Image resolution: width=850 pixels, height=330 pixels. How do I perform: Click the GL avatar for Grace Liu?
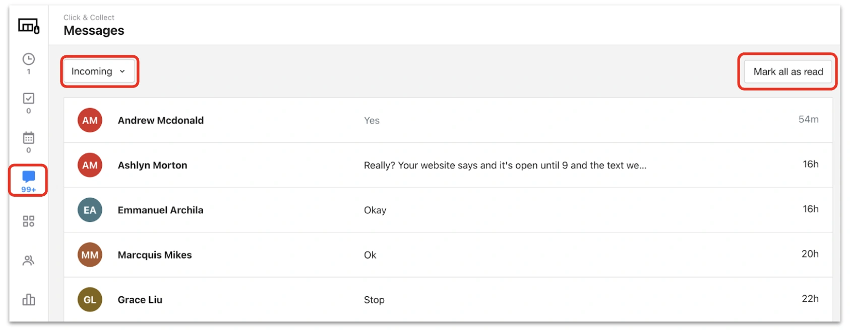click(90, 299)
